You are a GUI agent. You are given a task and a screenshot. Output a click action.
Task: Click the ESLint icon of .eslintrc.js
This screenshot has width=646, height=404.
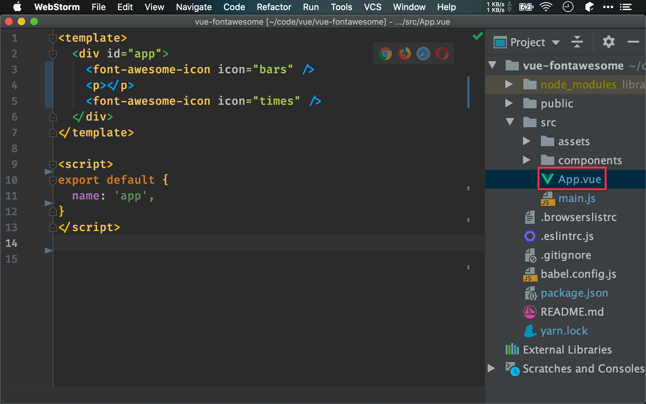pos(530,236)
